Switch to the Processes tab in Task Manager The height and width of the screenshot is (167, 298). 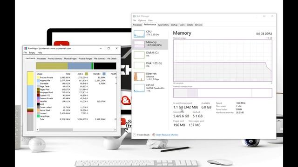pyautogui.click(x=137, y=25)
